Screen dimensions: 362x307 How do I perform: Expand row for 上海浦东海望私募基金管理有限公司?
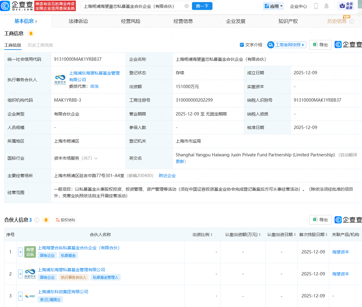click(x=20, y=274)
